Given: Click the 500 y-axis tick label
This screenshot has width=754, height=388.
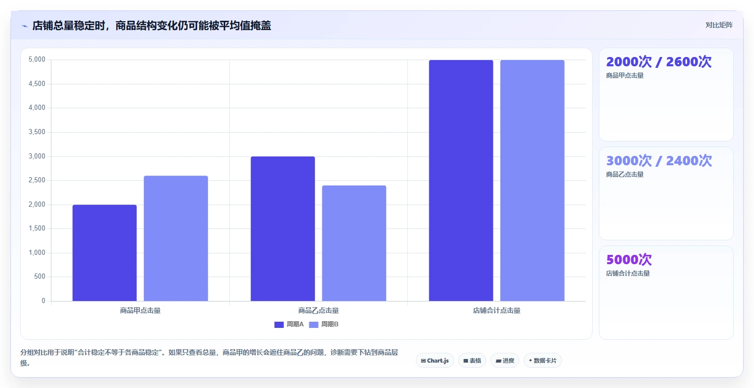Looking at the screenshot, I should [x=40, y=277].
